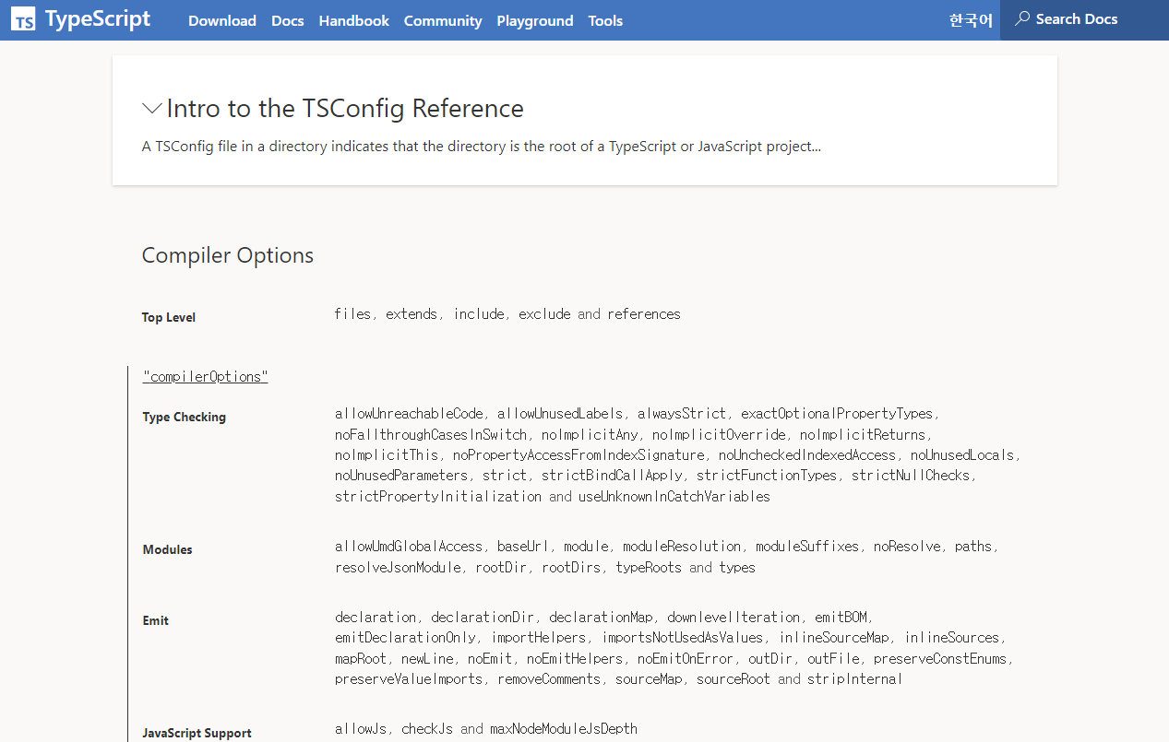Image resolution: width=1169 pixels, height=742 pixels.
Task: Open paths option link
Action: pos(973,547)
